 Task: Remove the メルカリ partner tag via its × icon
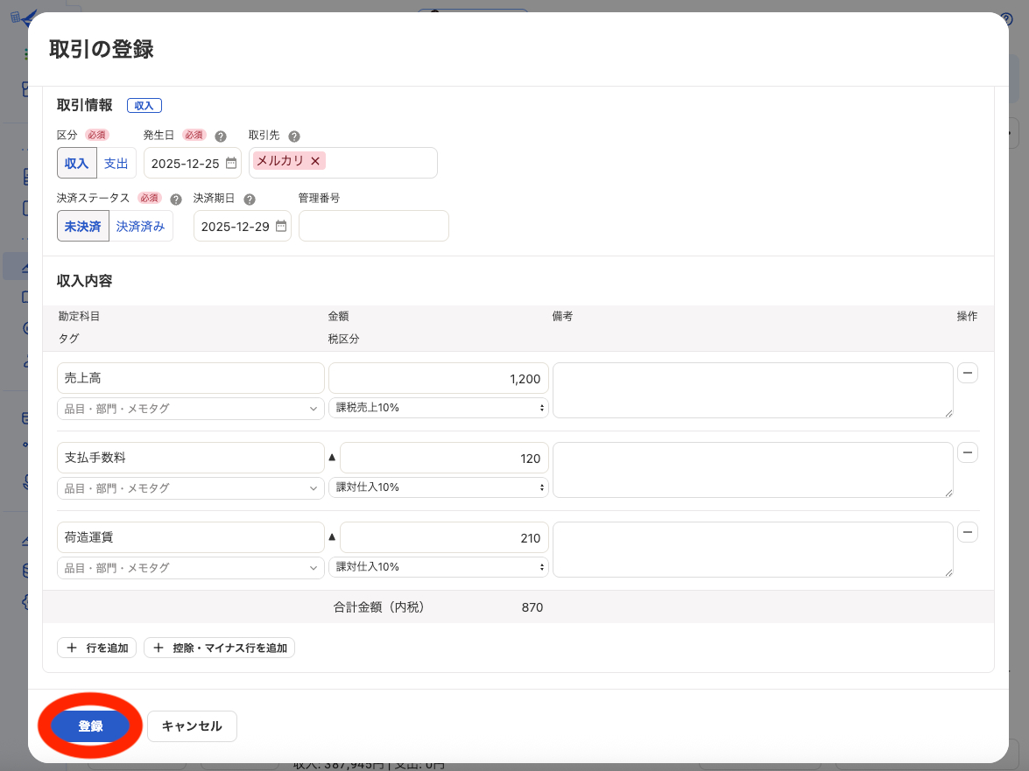pyautogui.click(x=314, y=162)
